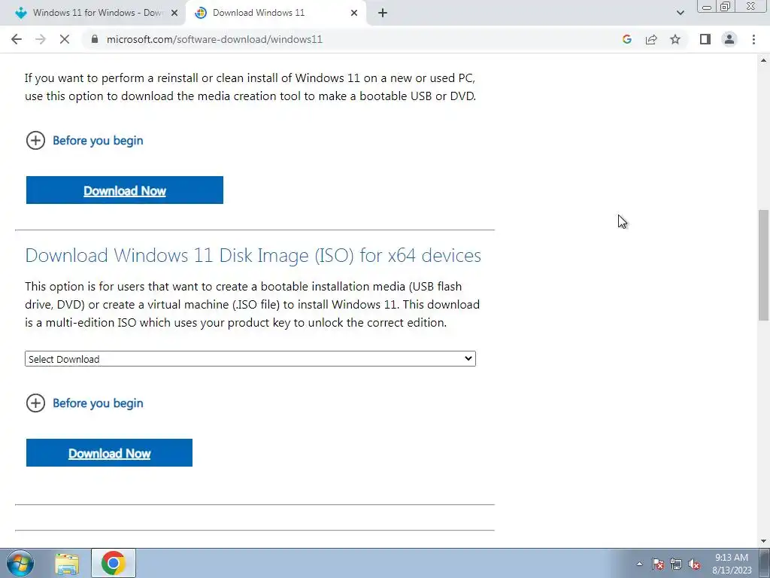Click the scrollbar up arrow
This screenshot has height=578, width=770.
pos(764,60)
